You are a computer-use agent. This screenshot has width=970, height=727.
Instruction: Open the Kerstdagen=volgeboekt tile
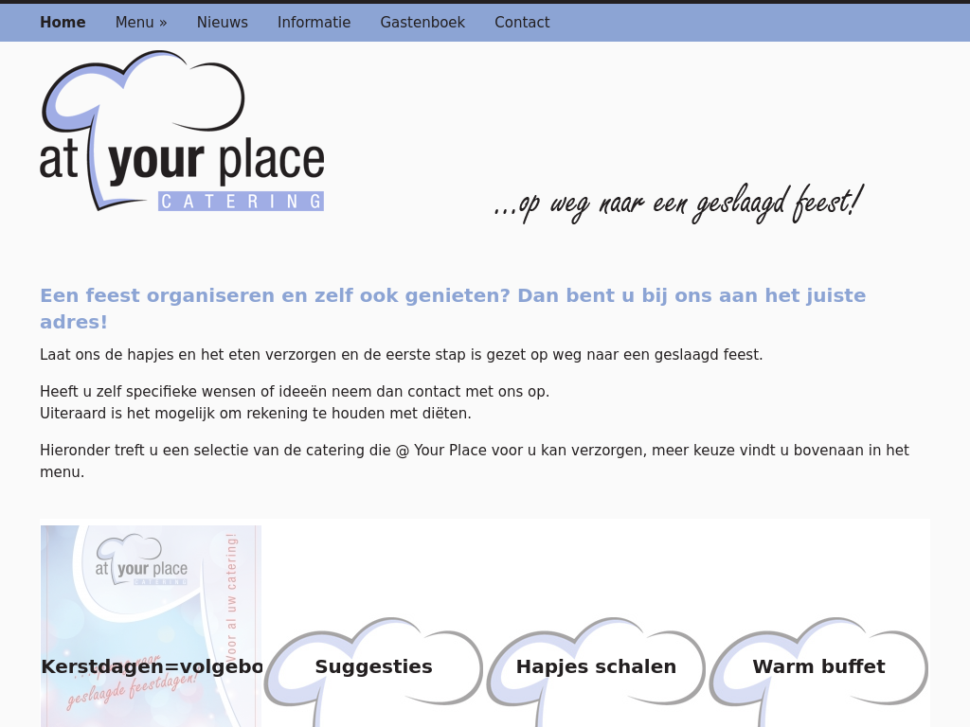[x=152, y=627]
